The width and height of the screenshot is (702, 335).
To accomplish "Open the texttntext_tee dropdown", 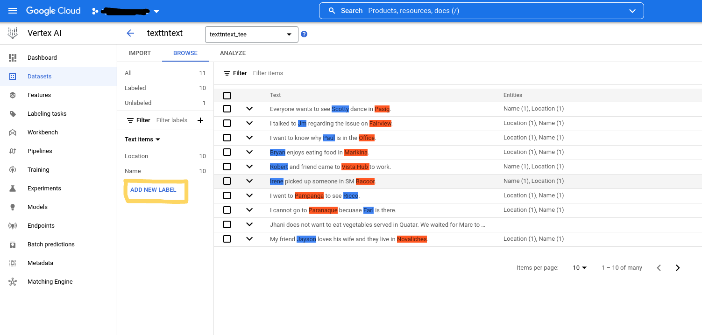I will click(x=251, y=35).
